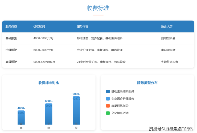The width and height of the screenshot is (197, 133).
Task: Click the light blue 专业医疗护理服务 swatch
Action: click(108, 99)
